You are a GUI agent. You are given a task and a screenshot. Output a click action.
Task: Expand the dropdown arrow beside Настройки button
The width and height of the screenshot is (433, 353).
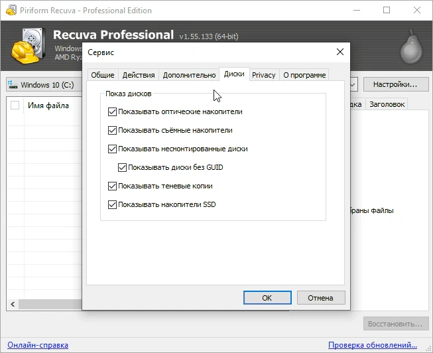tap(353, 84)
